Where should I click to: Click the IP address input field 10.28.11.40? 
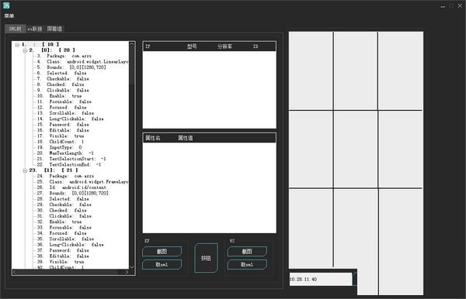pos(320,279)
